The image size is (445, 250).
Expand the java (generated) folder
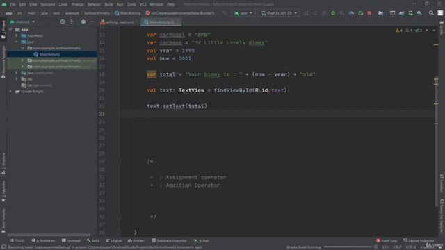coord(17,73)
